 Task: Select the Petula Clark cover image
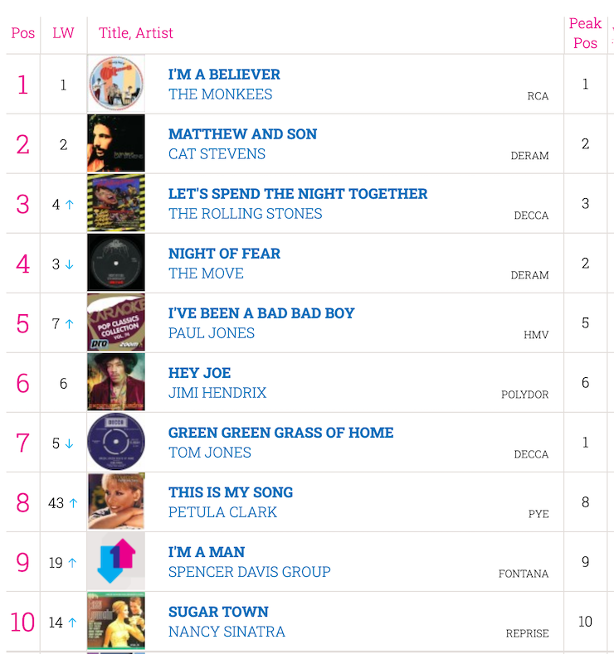(116, 501)
